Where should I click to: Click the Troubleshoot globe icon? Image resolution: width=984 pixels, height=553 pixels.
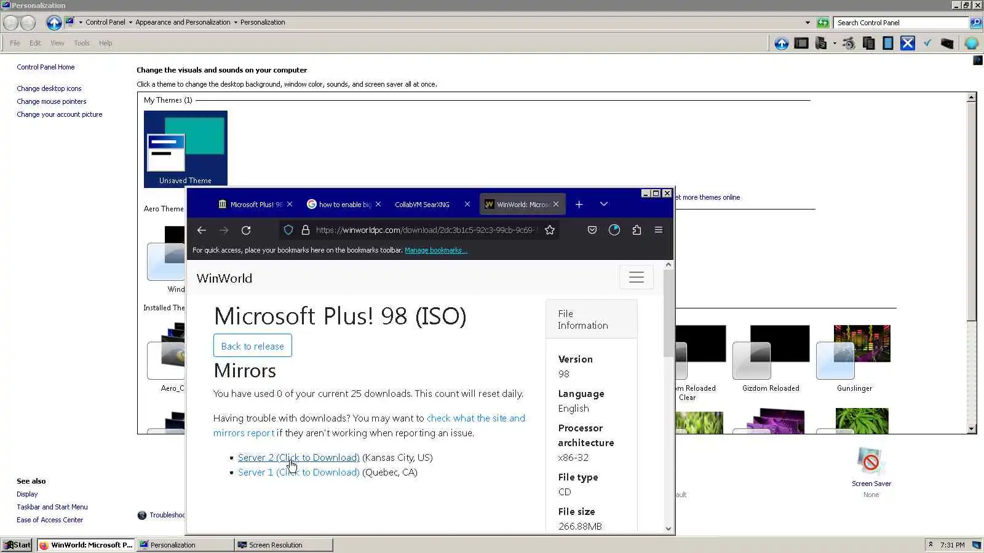pos(142,515)
